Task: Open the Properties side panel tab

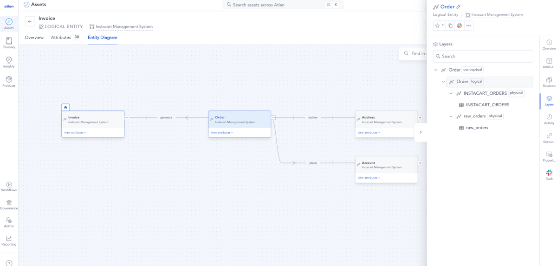Action: click(x=549, y=156)
